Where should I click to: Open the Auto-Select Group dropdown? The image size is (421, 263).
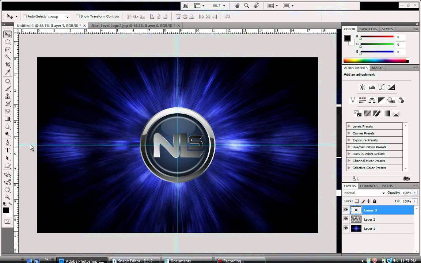click(x=58, y=17)
